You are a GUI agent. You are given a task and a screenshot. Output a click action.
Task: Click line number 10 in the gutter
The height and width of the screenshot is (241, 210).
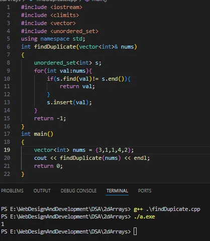pyautogui.click(x=7, y=79)
